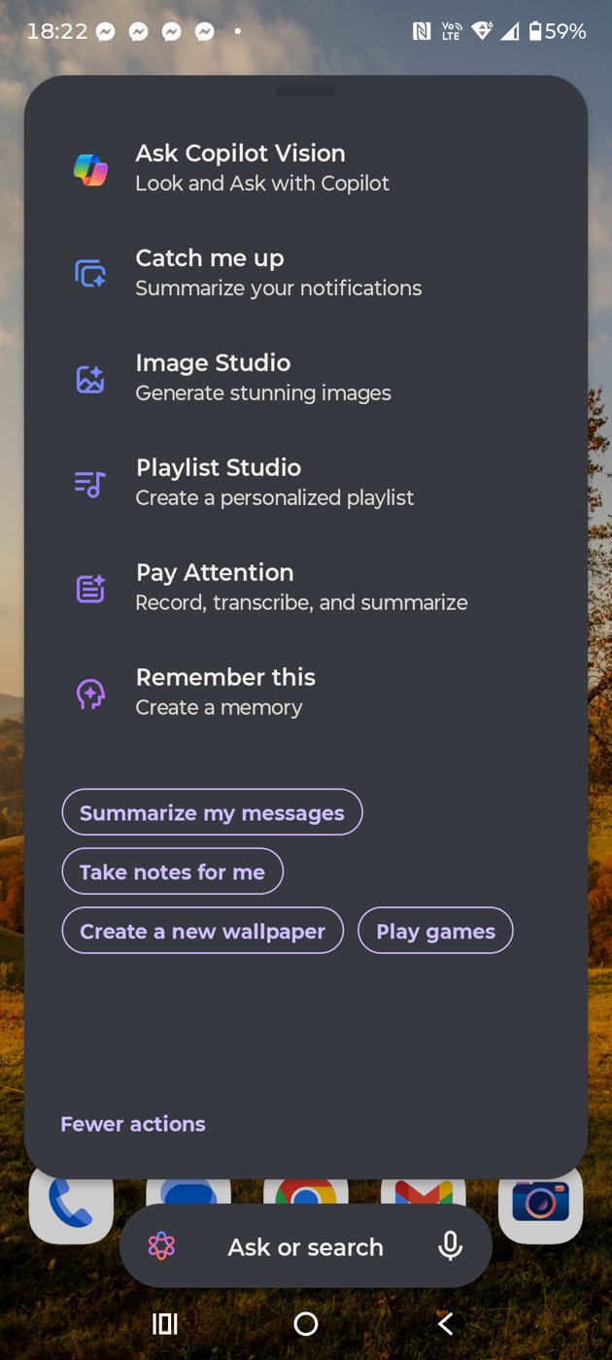The width and height of the screenshot is (612, 1360).
Task: Tap the Remember this head icon
Action: (90, 693)
